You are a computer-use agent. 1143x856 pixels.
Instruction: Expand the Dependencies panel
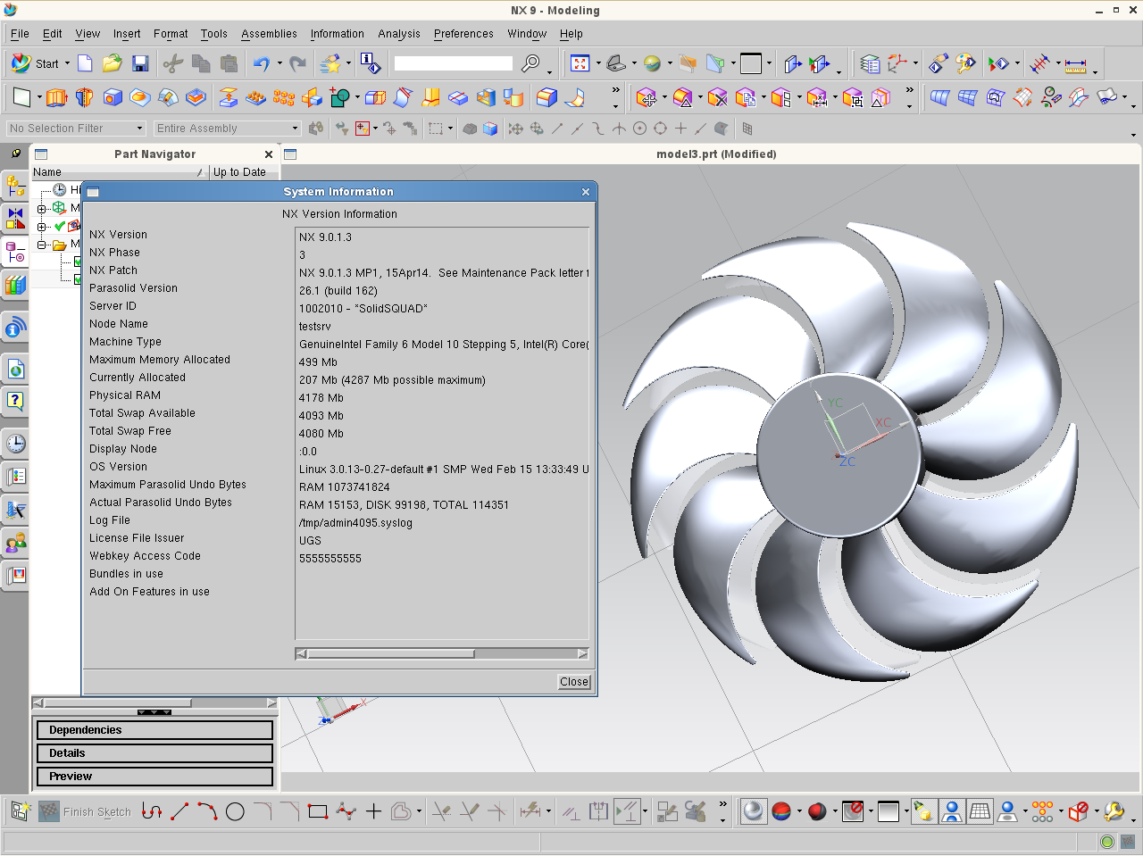[x=154, y=730]
